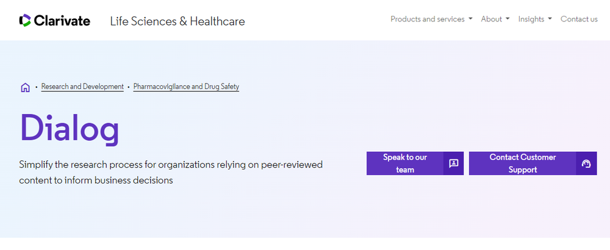This screenshot has width=610, height=250.
Task: Click the Clarivate logo icon
Action: [x=25, y=21]
